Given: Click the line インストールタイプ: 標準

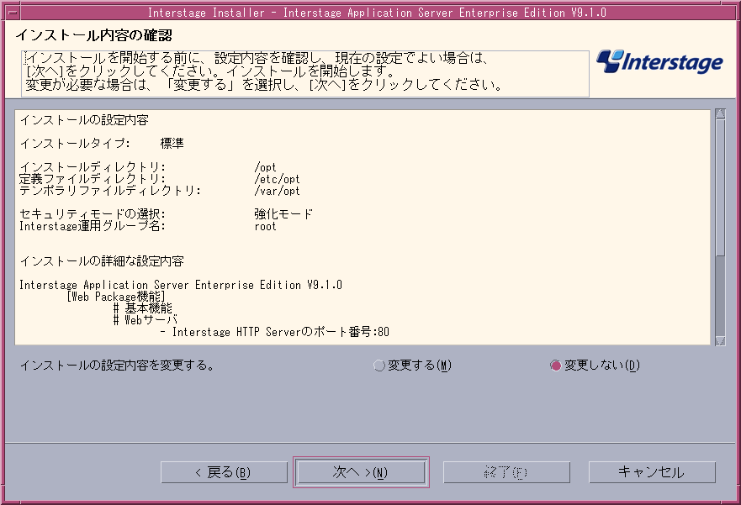Looking at the screenshot, I should coord(102,143).
